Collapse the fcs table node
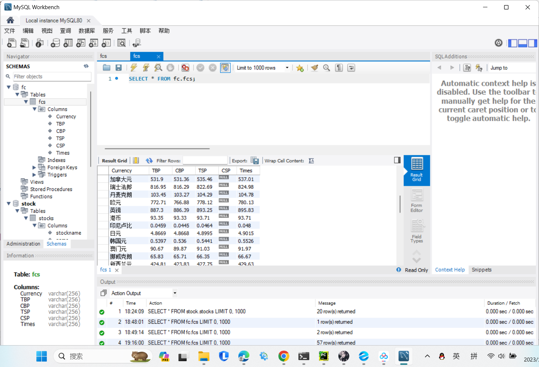Viewport: 539px width, 367px height. click(x=26, y=102)
